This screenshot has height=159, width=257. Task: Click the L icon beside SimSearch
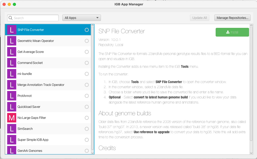coord(12,129)
